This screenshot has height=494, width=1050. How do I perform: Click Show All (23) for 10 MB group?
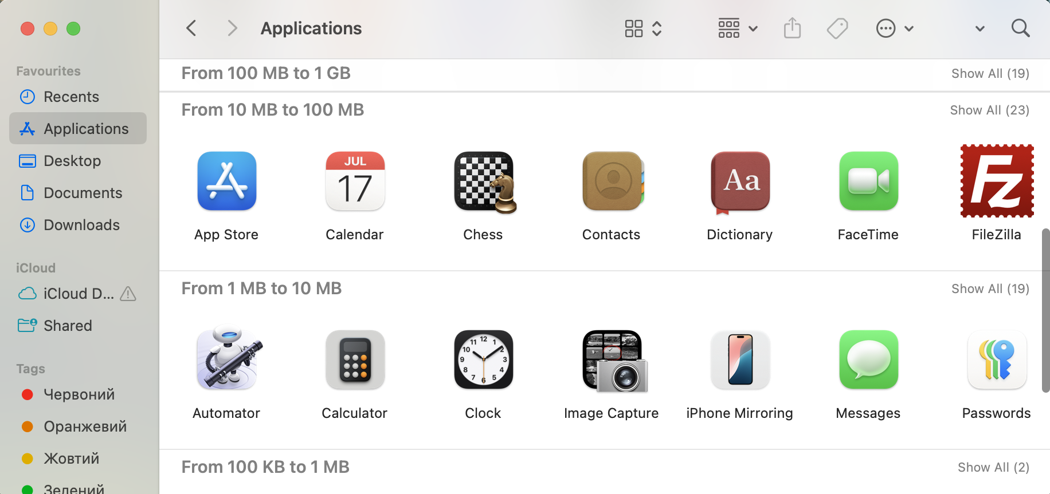pyautogui.click(x=989, y=109)
